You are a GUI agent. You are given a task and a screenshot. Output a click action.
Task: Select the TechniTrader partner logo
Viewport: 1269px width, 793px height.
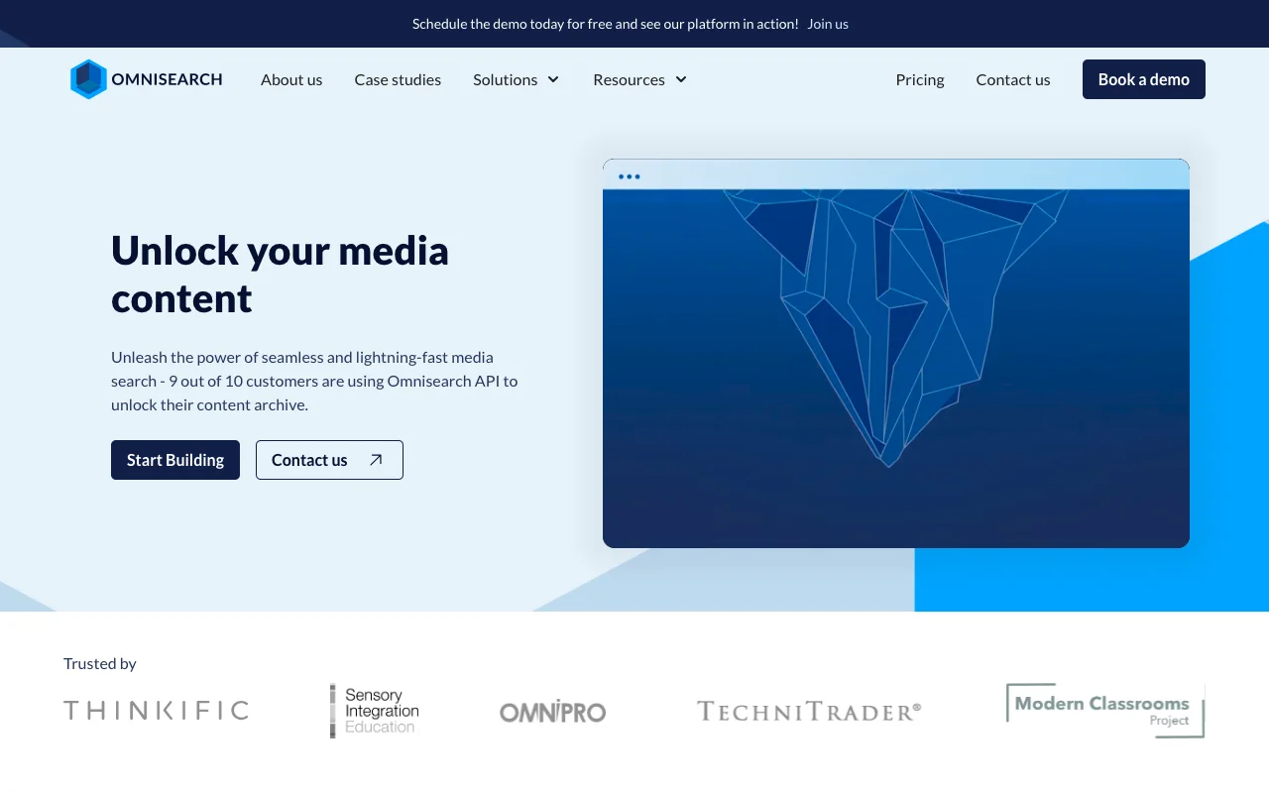tap(808, 711)
